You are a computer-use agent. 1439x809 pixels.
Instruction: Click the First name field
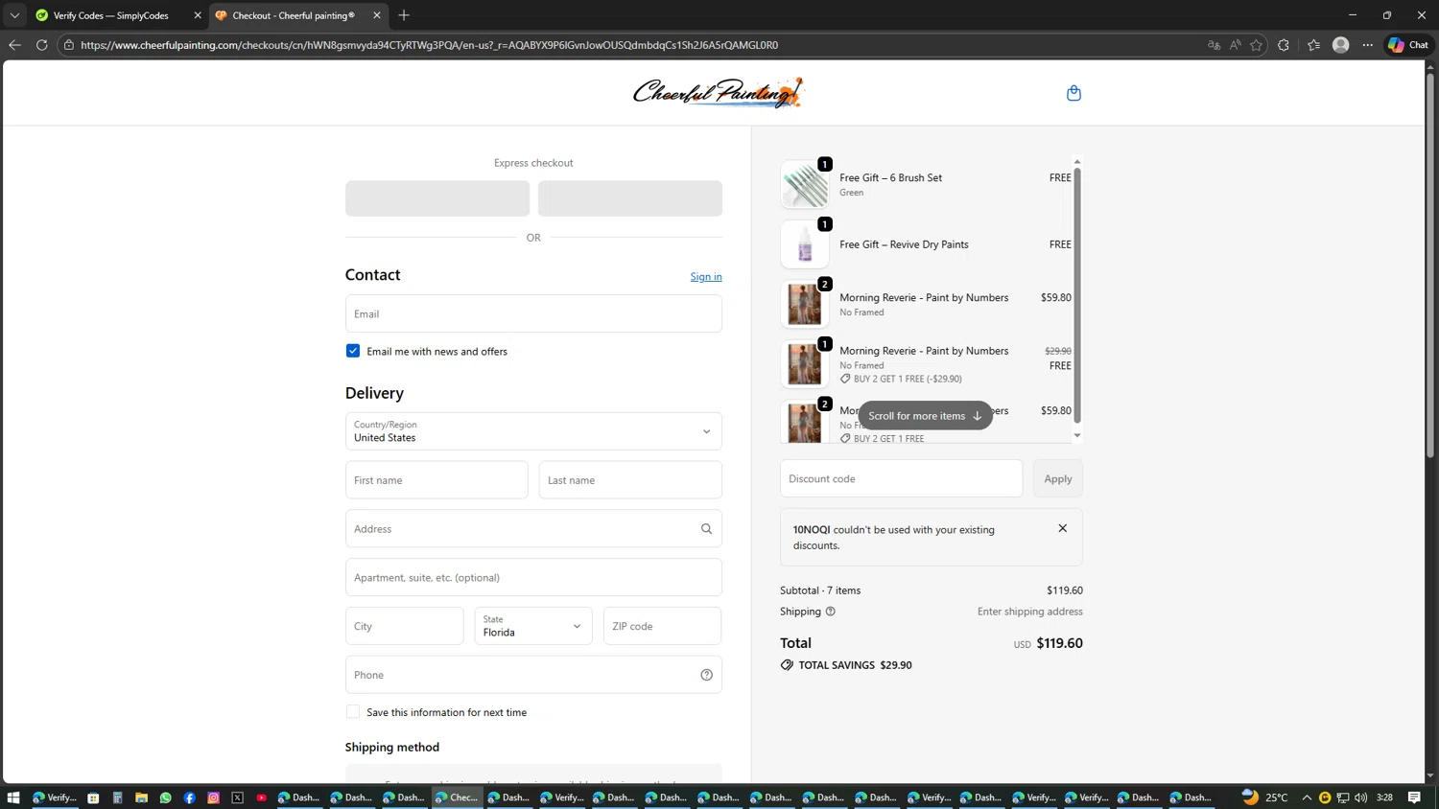tap(436, 480)
